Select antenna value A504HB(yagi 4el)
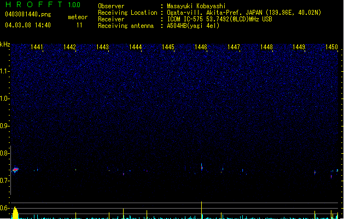Viewport: 344px width, 219px height. pyautogui.click(x=193, y=26)
